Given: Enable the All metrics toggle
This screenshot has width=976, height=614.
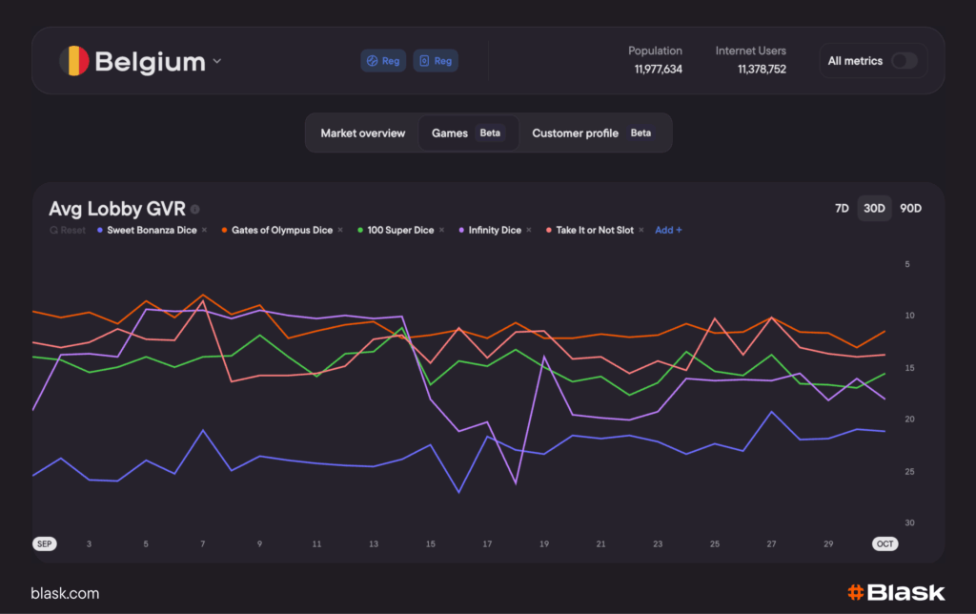Looking at the screenshot, I should click(904, 61).
